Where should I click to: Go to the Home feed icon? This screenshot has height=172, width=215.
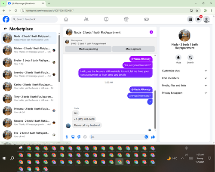(x=66, y=19)
